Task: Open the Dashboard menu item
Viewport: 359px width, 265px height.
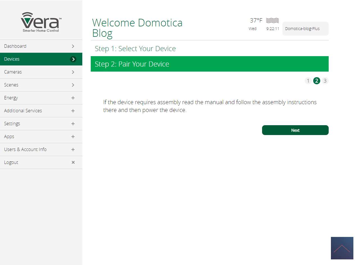Action: [15, 46]
